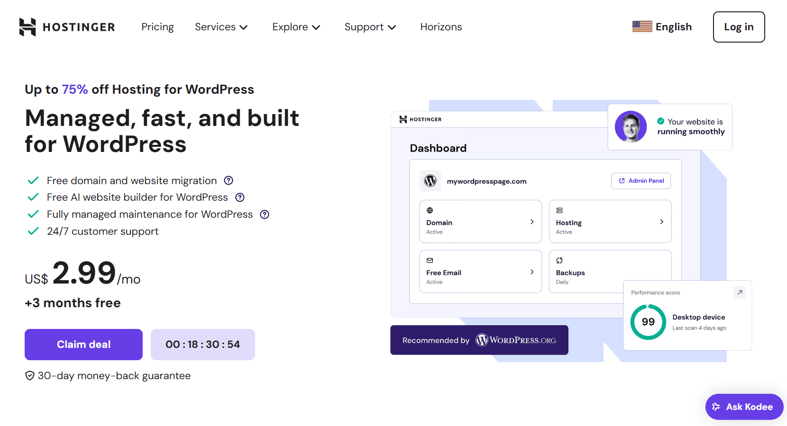Click the mywordpresspage.com site name
The width and height of the screenshot is (787, 426).
pos(486,181)
